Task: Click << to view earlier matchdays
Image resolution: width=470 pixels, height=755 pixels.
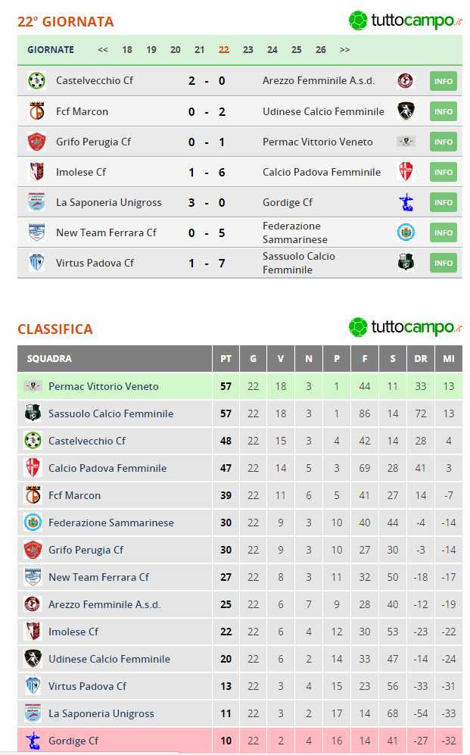Action: tap(102, 48)
